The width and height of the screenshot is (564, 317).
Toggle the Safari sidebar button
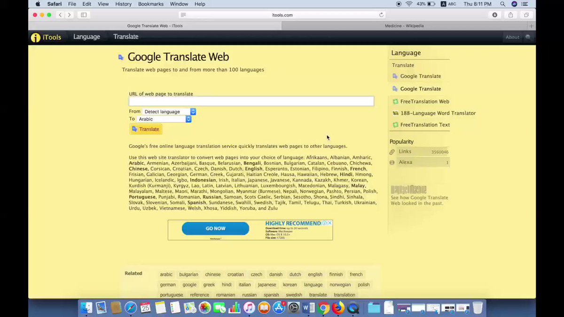tap(84, 15)
